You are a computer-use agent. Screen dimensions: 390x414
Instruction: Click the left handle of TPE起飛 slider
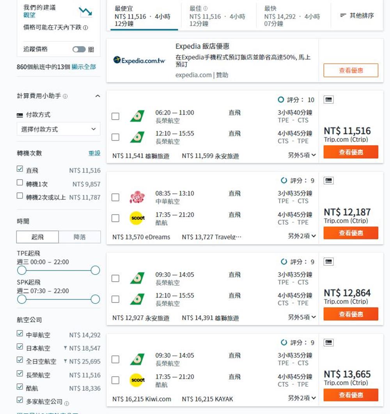pos(22,270)
